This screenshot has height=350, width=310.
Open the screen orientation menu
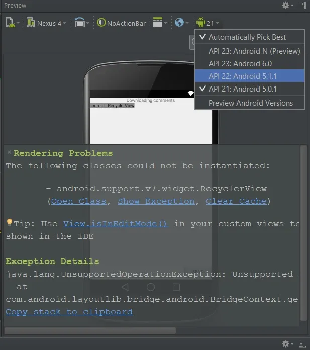coord(81,23)
